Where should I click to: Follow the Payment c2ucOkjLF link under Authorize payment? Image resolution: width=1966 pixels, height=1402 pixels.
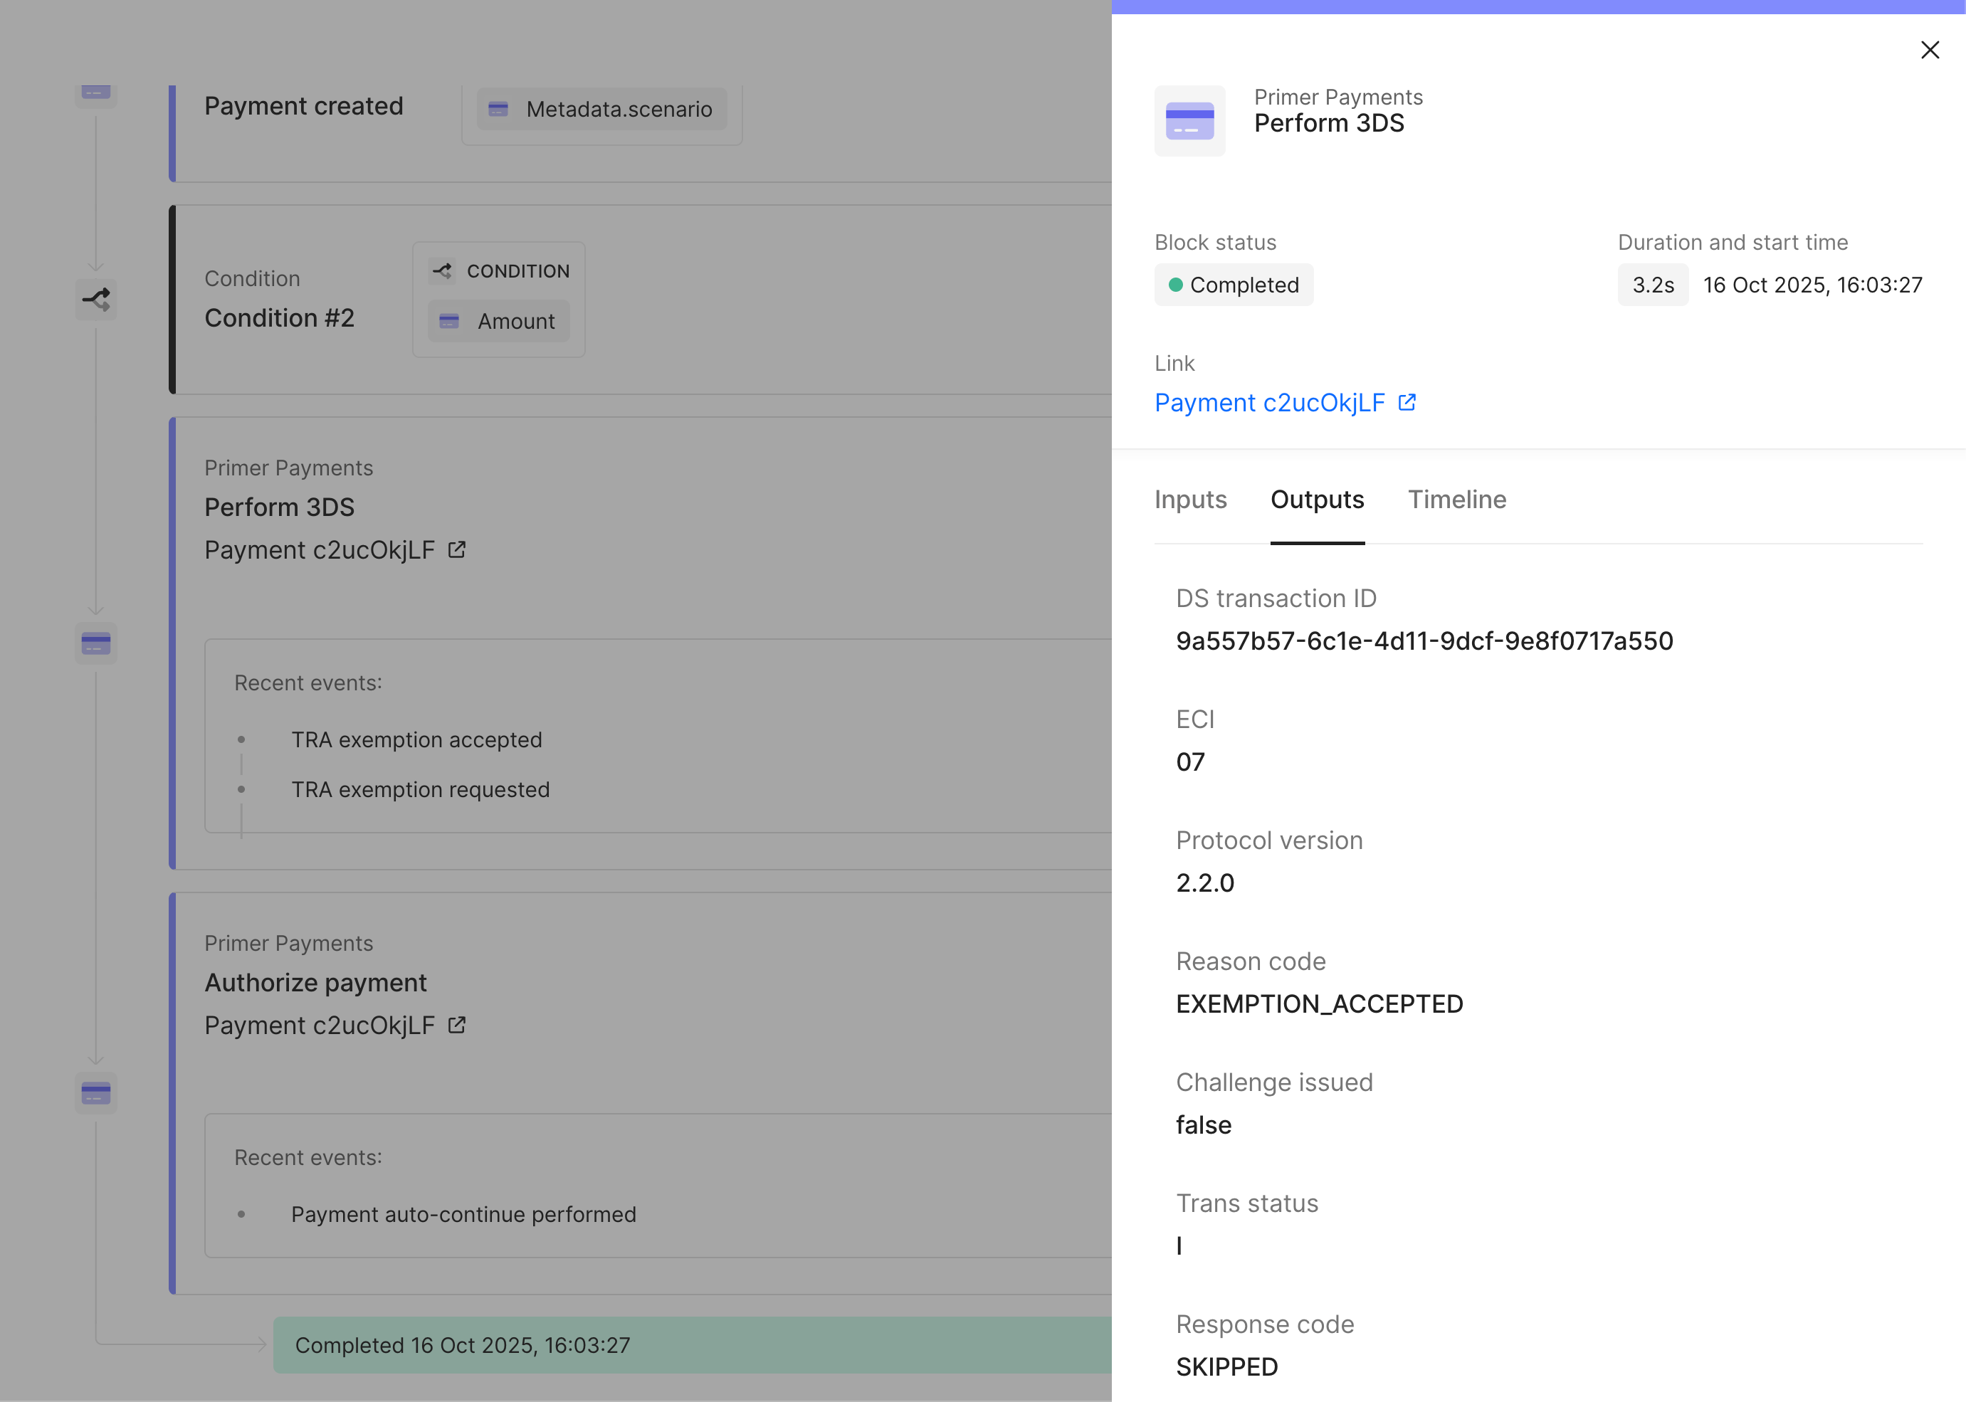(x=320, y=1025)
